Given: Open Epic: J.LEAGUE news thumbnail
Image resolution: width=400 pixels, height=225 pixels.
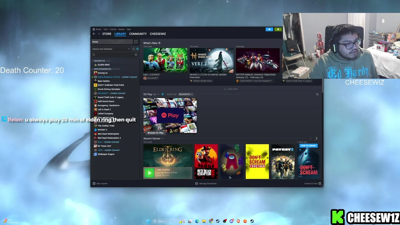Looking at the screenshot, I should pyautogui.click(x=165, y=60).
